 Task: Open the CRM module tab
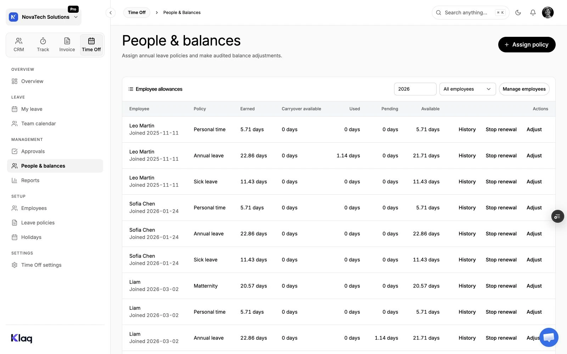point(19,45)
